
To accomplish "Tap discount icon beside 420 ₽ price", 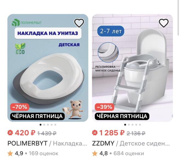I will point(10,133).
